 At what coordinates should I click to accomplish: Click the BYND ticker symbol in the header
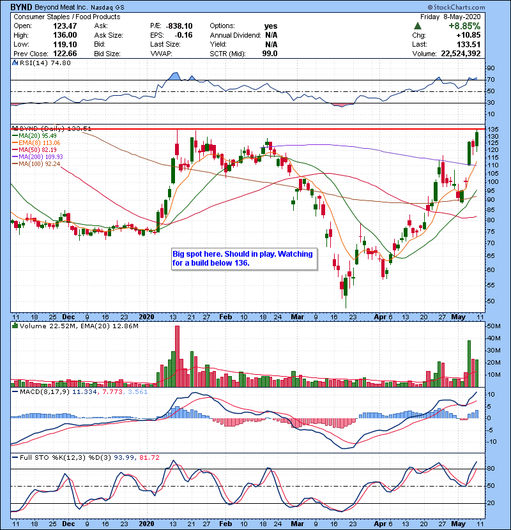point(21,7)
